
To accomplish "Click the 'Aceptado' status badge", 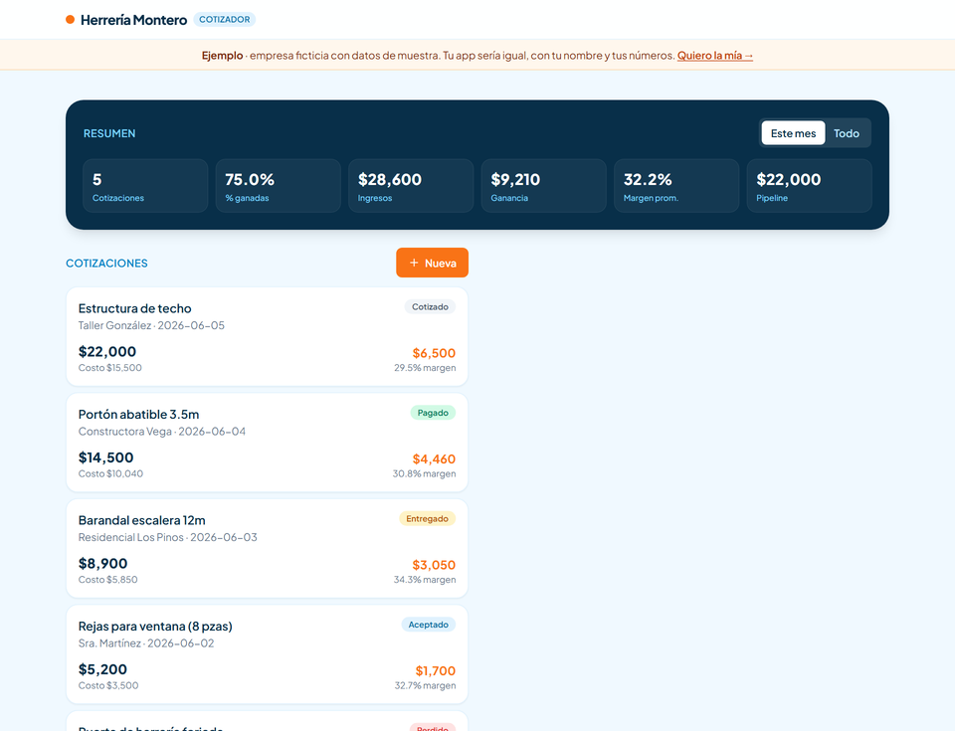I will [x=428, y=625].
